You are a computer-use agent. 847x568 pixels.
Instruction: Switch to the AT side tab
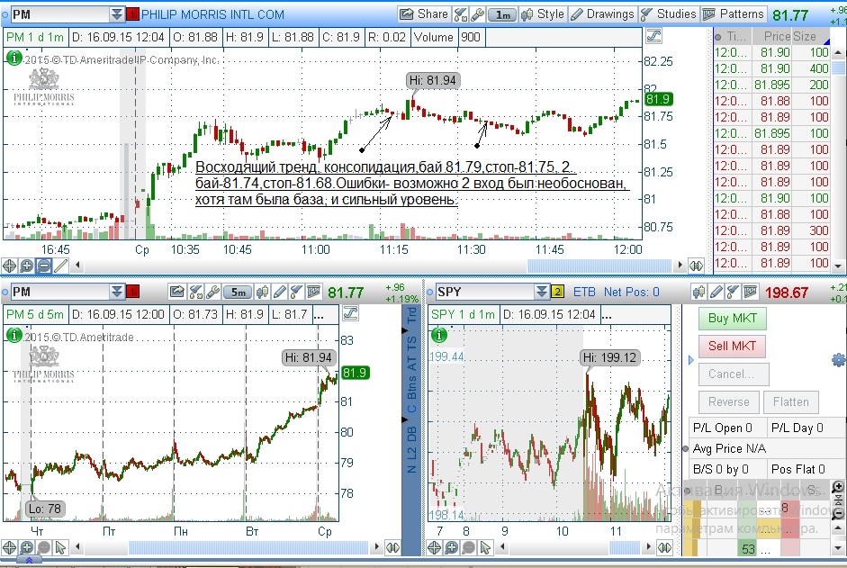(411, 363)
